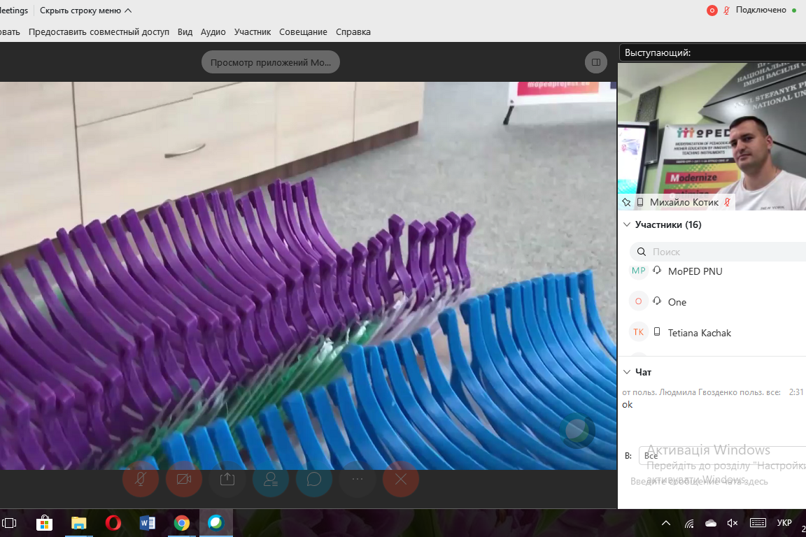The image size is (806, 537).
Task: Click the share content icon
Action: (x=227, y=479)
